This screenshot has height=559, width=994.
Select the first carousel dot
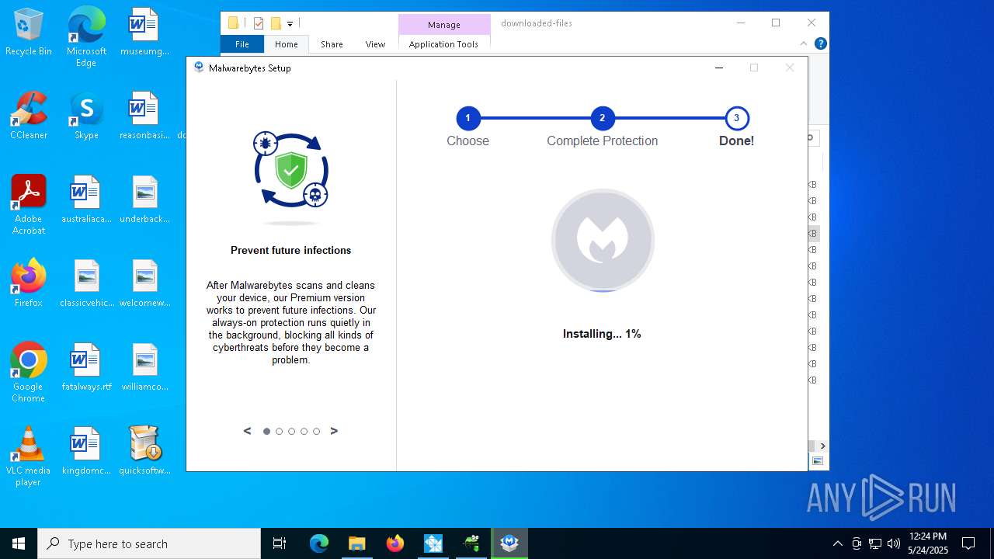[266, 431]
